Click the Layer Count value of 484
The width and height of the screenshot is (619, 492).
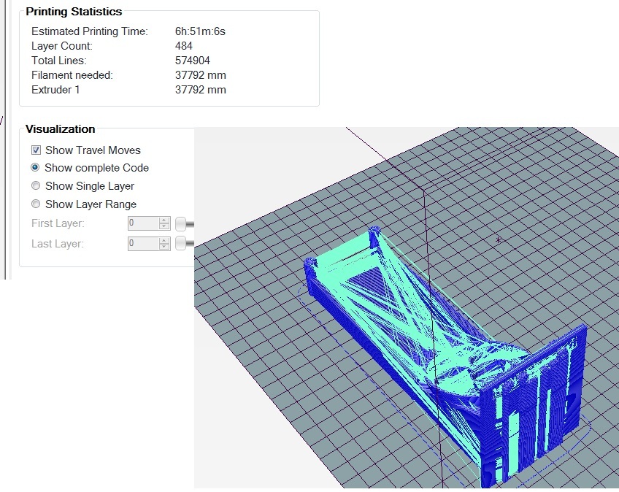pos(183,45)
